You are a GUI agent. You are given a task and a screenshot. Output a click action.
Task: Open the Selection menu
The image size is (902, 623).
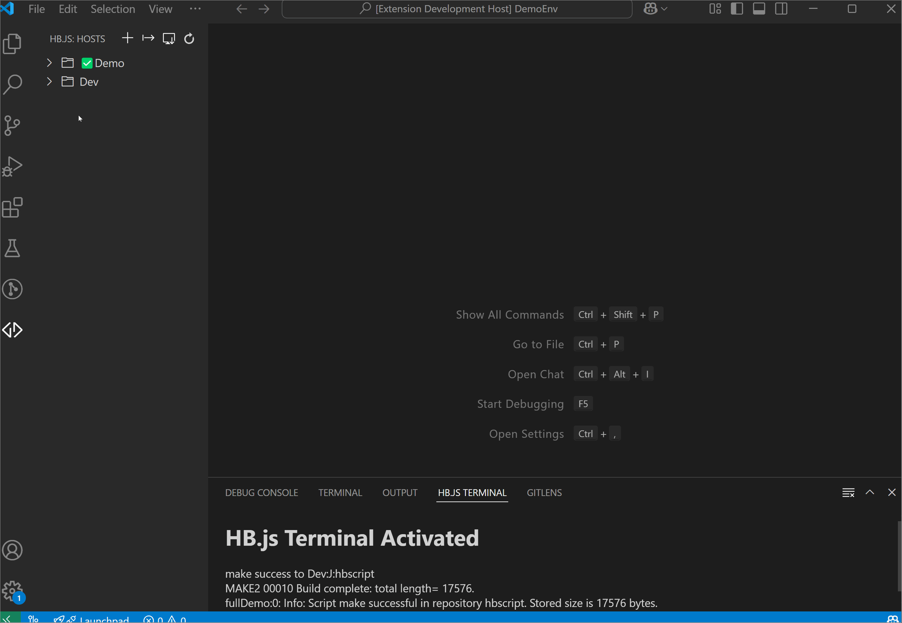pos(112,9)
